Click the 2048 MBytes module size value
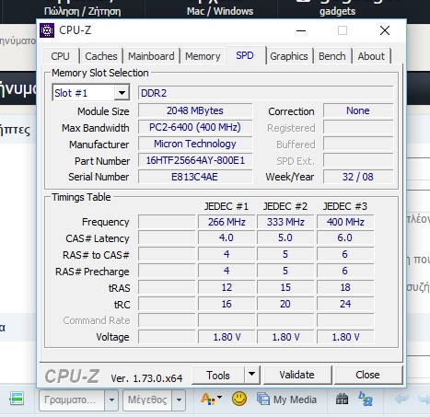430x417 pixels. coord(195,110)
